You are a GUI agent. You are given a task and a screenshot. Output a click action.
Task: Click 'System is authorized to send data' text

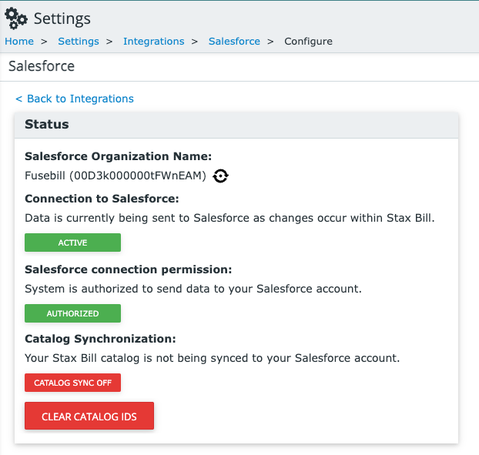193,289
